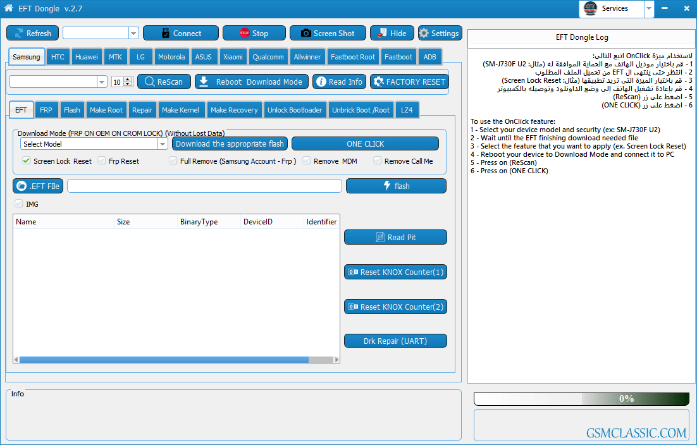Viewport: 697px width, 445px height.
Task: Click Reset KNOX Counter(2)
Action: click(395, 307)
